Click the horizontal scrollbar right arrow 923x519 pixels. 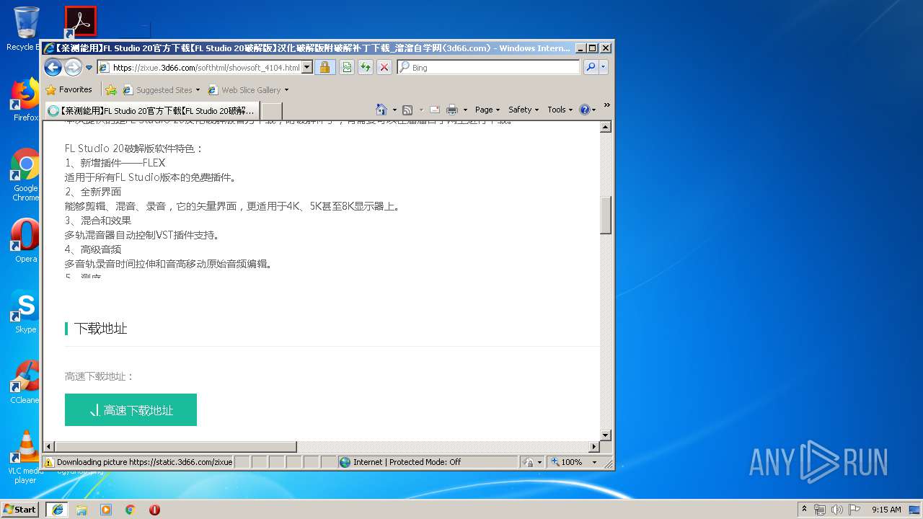pos(594,447)
